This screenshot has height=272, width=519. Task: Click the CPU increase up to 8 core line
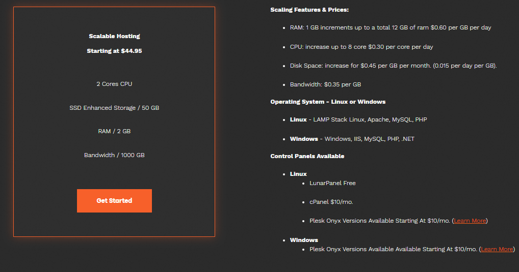361,47
